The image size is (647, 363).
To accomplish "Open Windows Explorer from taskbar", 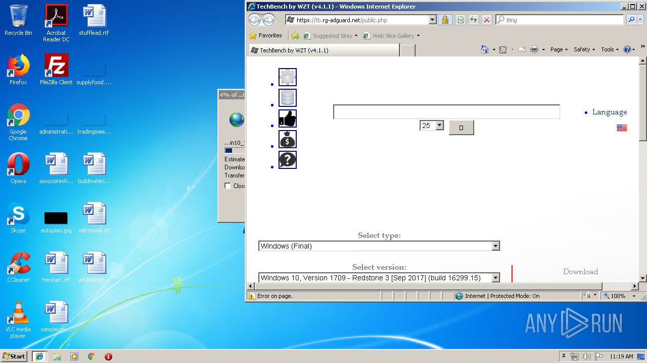I will [57, 356].
